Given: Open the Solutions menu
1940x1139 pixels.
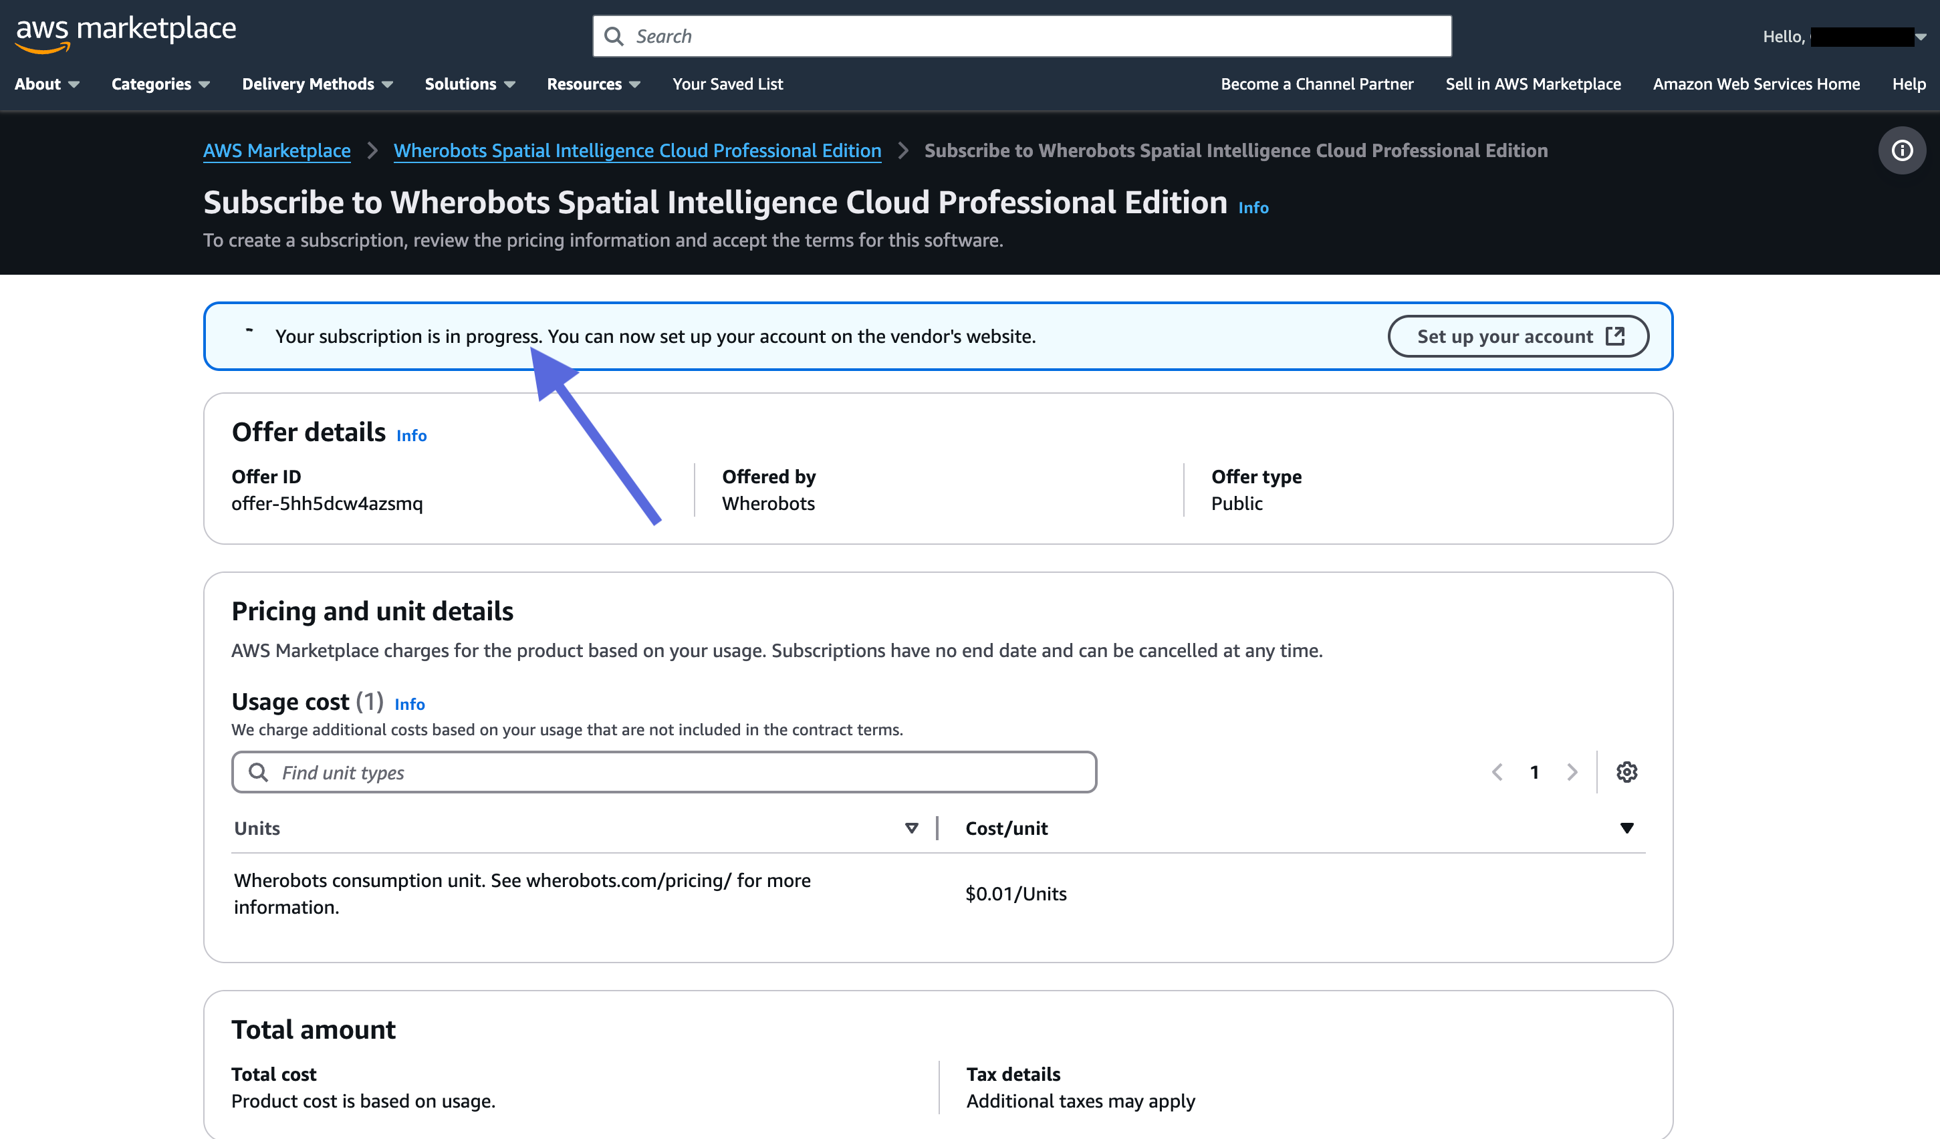Looking at the screenshot, I should coord(469,84).
